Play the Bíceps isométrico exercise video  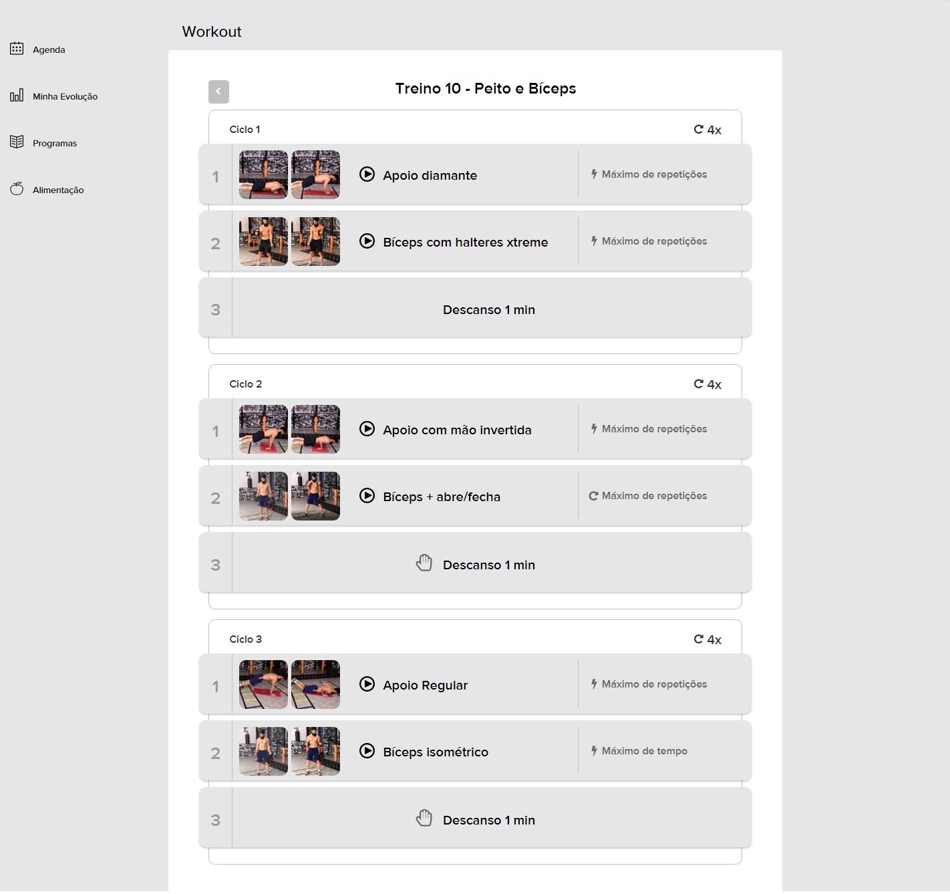coord(367,751)
